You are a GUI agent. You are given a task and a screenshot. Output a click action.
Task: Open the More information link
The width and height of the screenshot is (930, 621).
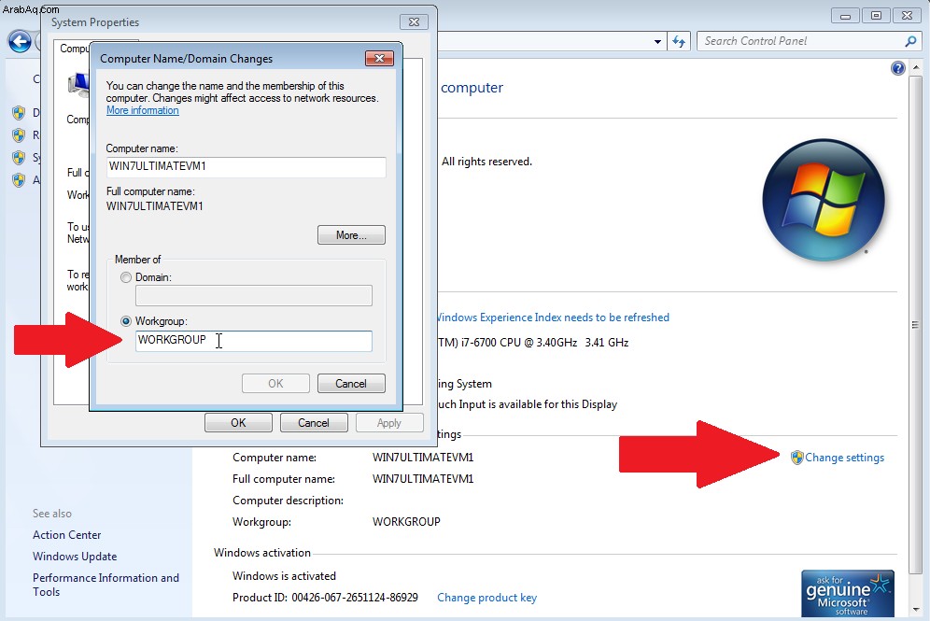click(x=142, y=110)
